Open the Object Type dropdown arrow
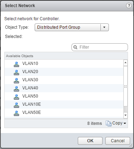 click(104, 27)
